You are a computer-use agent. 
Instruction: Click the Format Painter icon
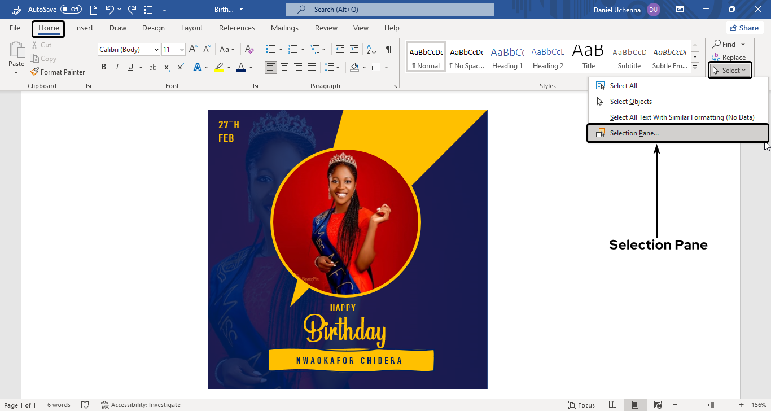[35, 72]
